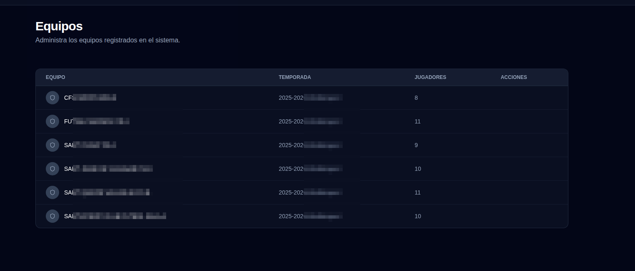Click the shield icon of the CF team
The width and height of the screenshot is (635, 271).
(x=52, y=98)
